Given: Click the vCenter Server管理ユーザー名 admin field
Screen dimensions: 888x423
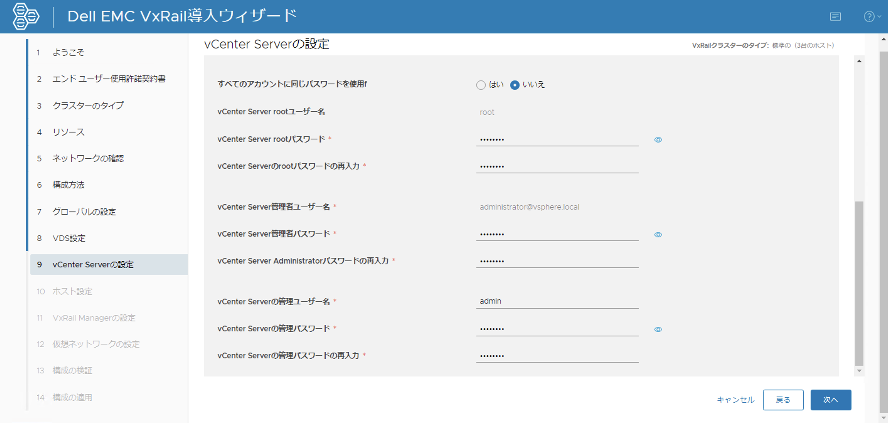Looking at the screenshot, I should 557,301.
